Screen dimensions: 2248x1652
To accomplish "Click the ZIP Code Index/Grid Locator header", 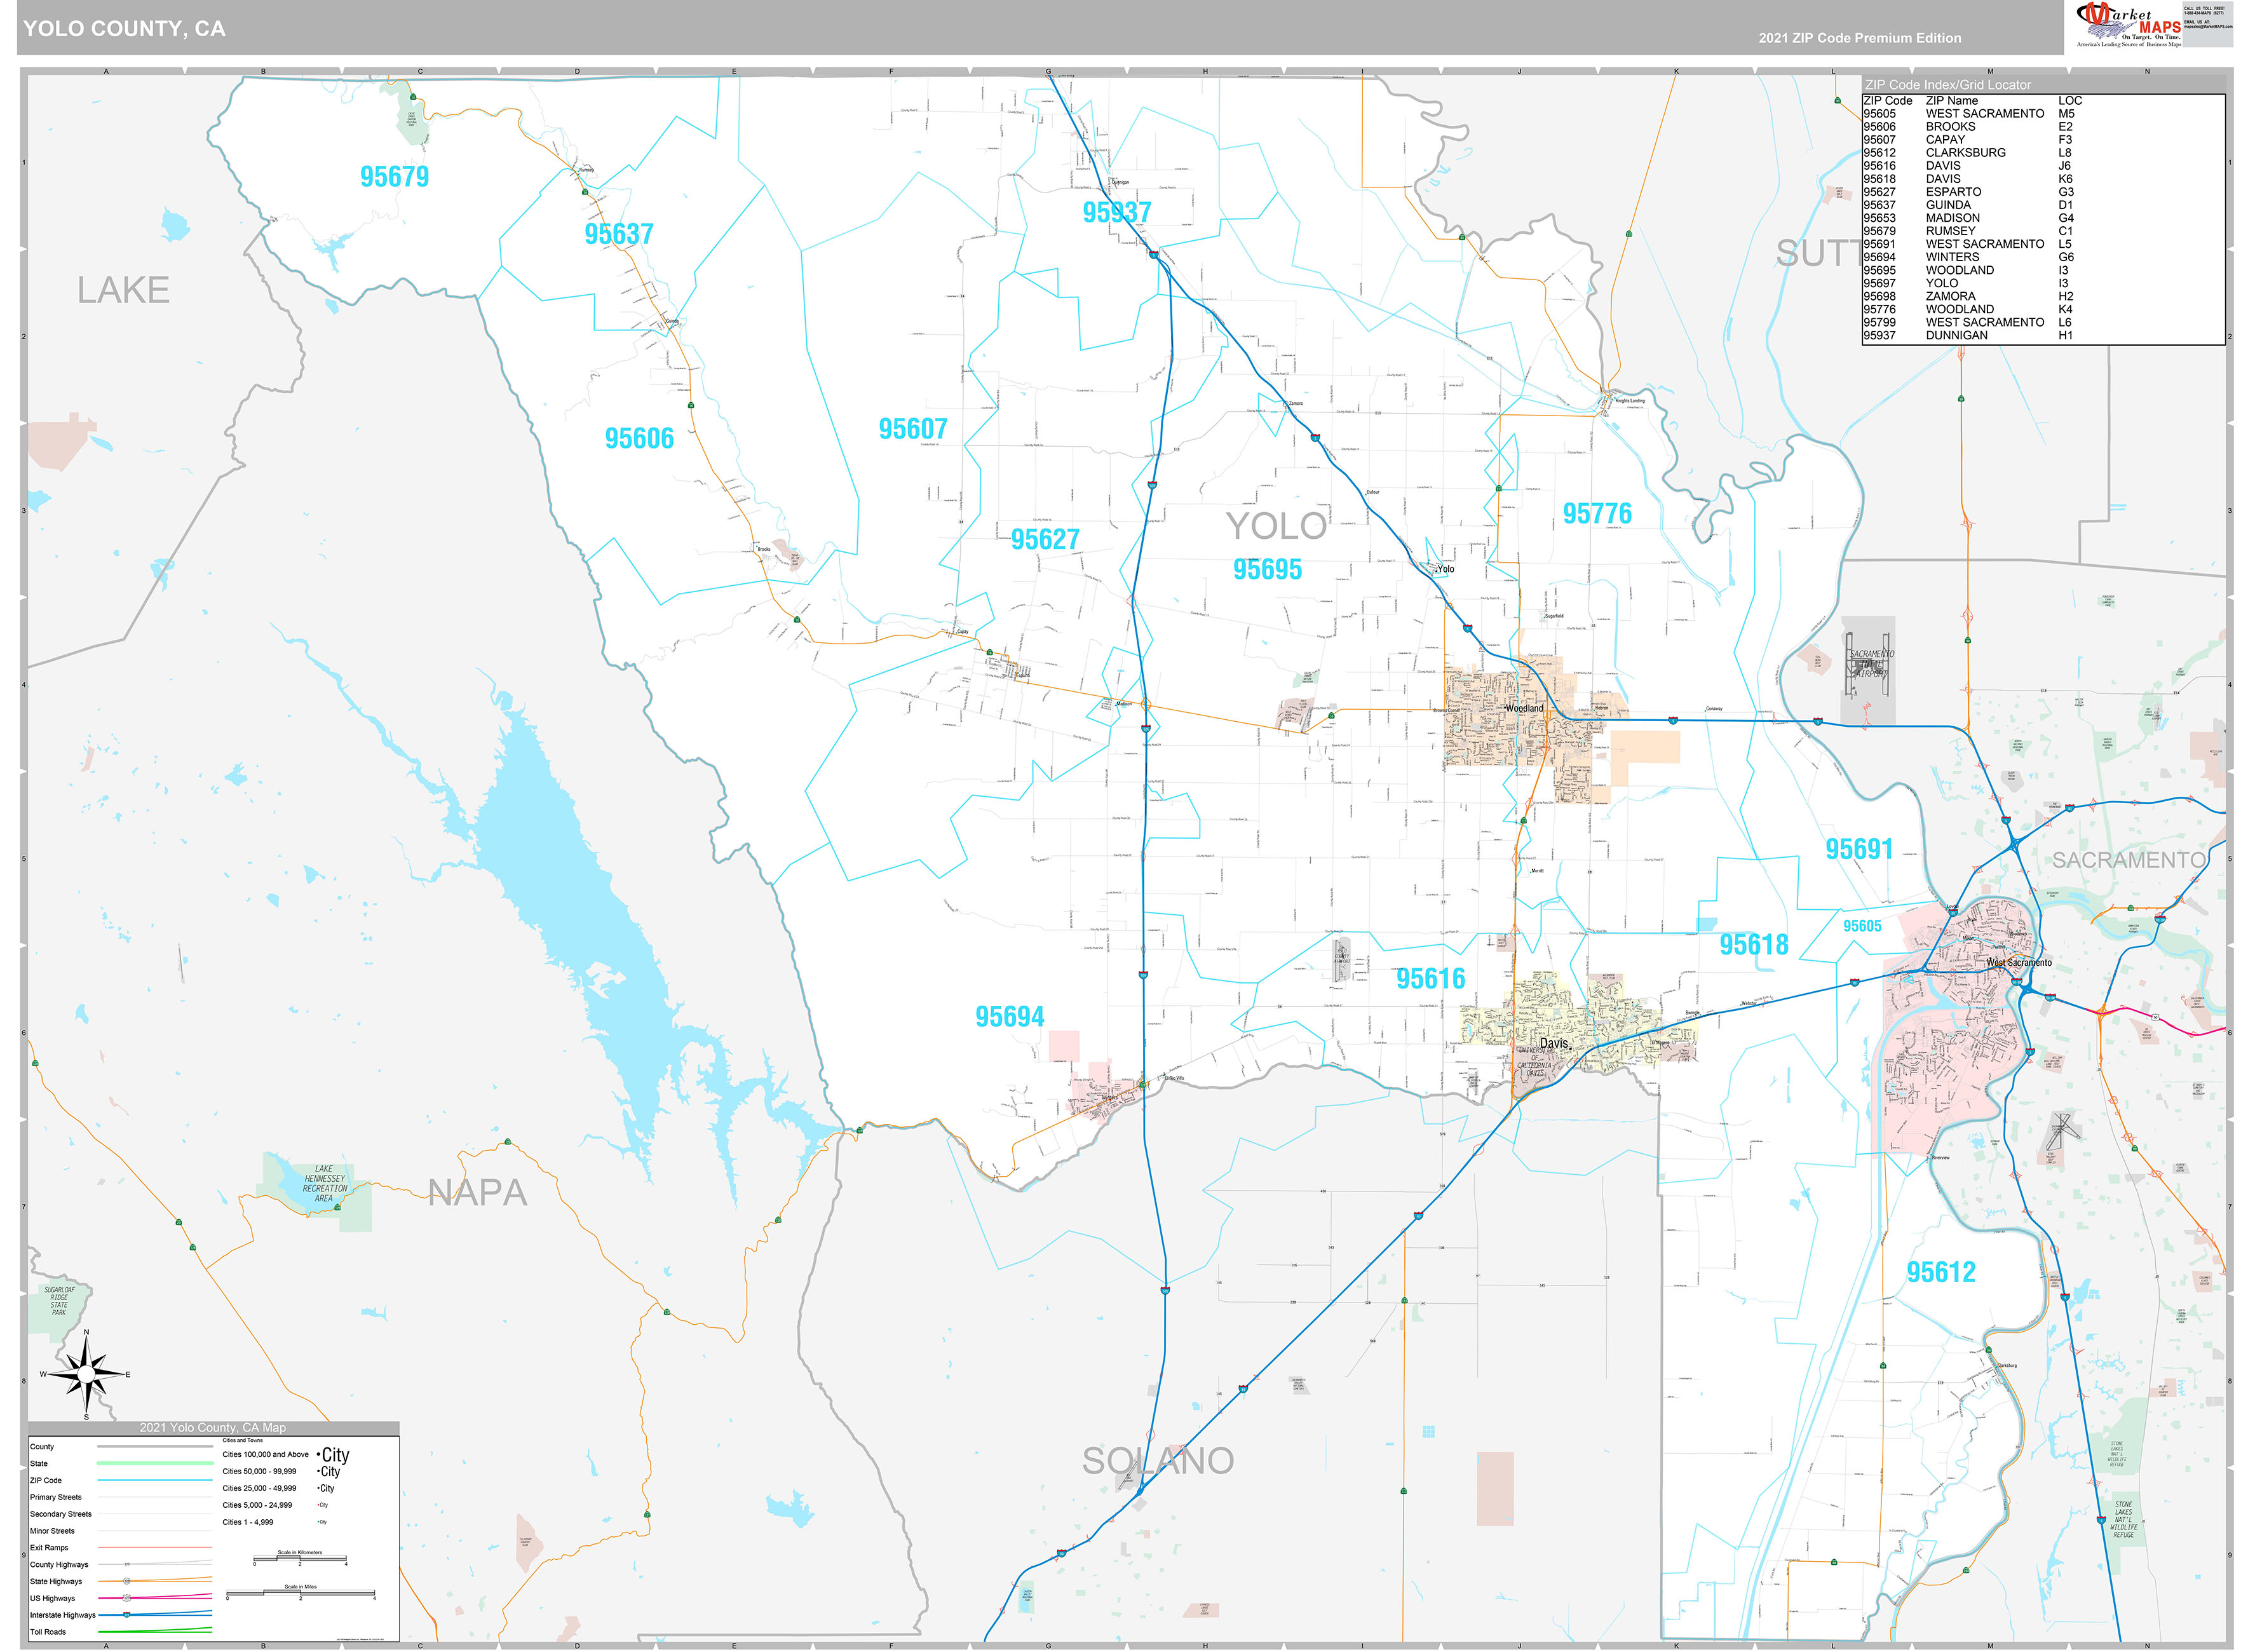I will 1947,85.
